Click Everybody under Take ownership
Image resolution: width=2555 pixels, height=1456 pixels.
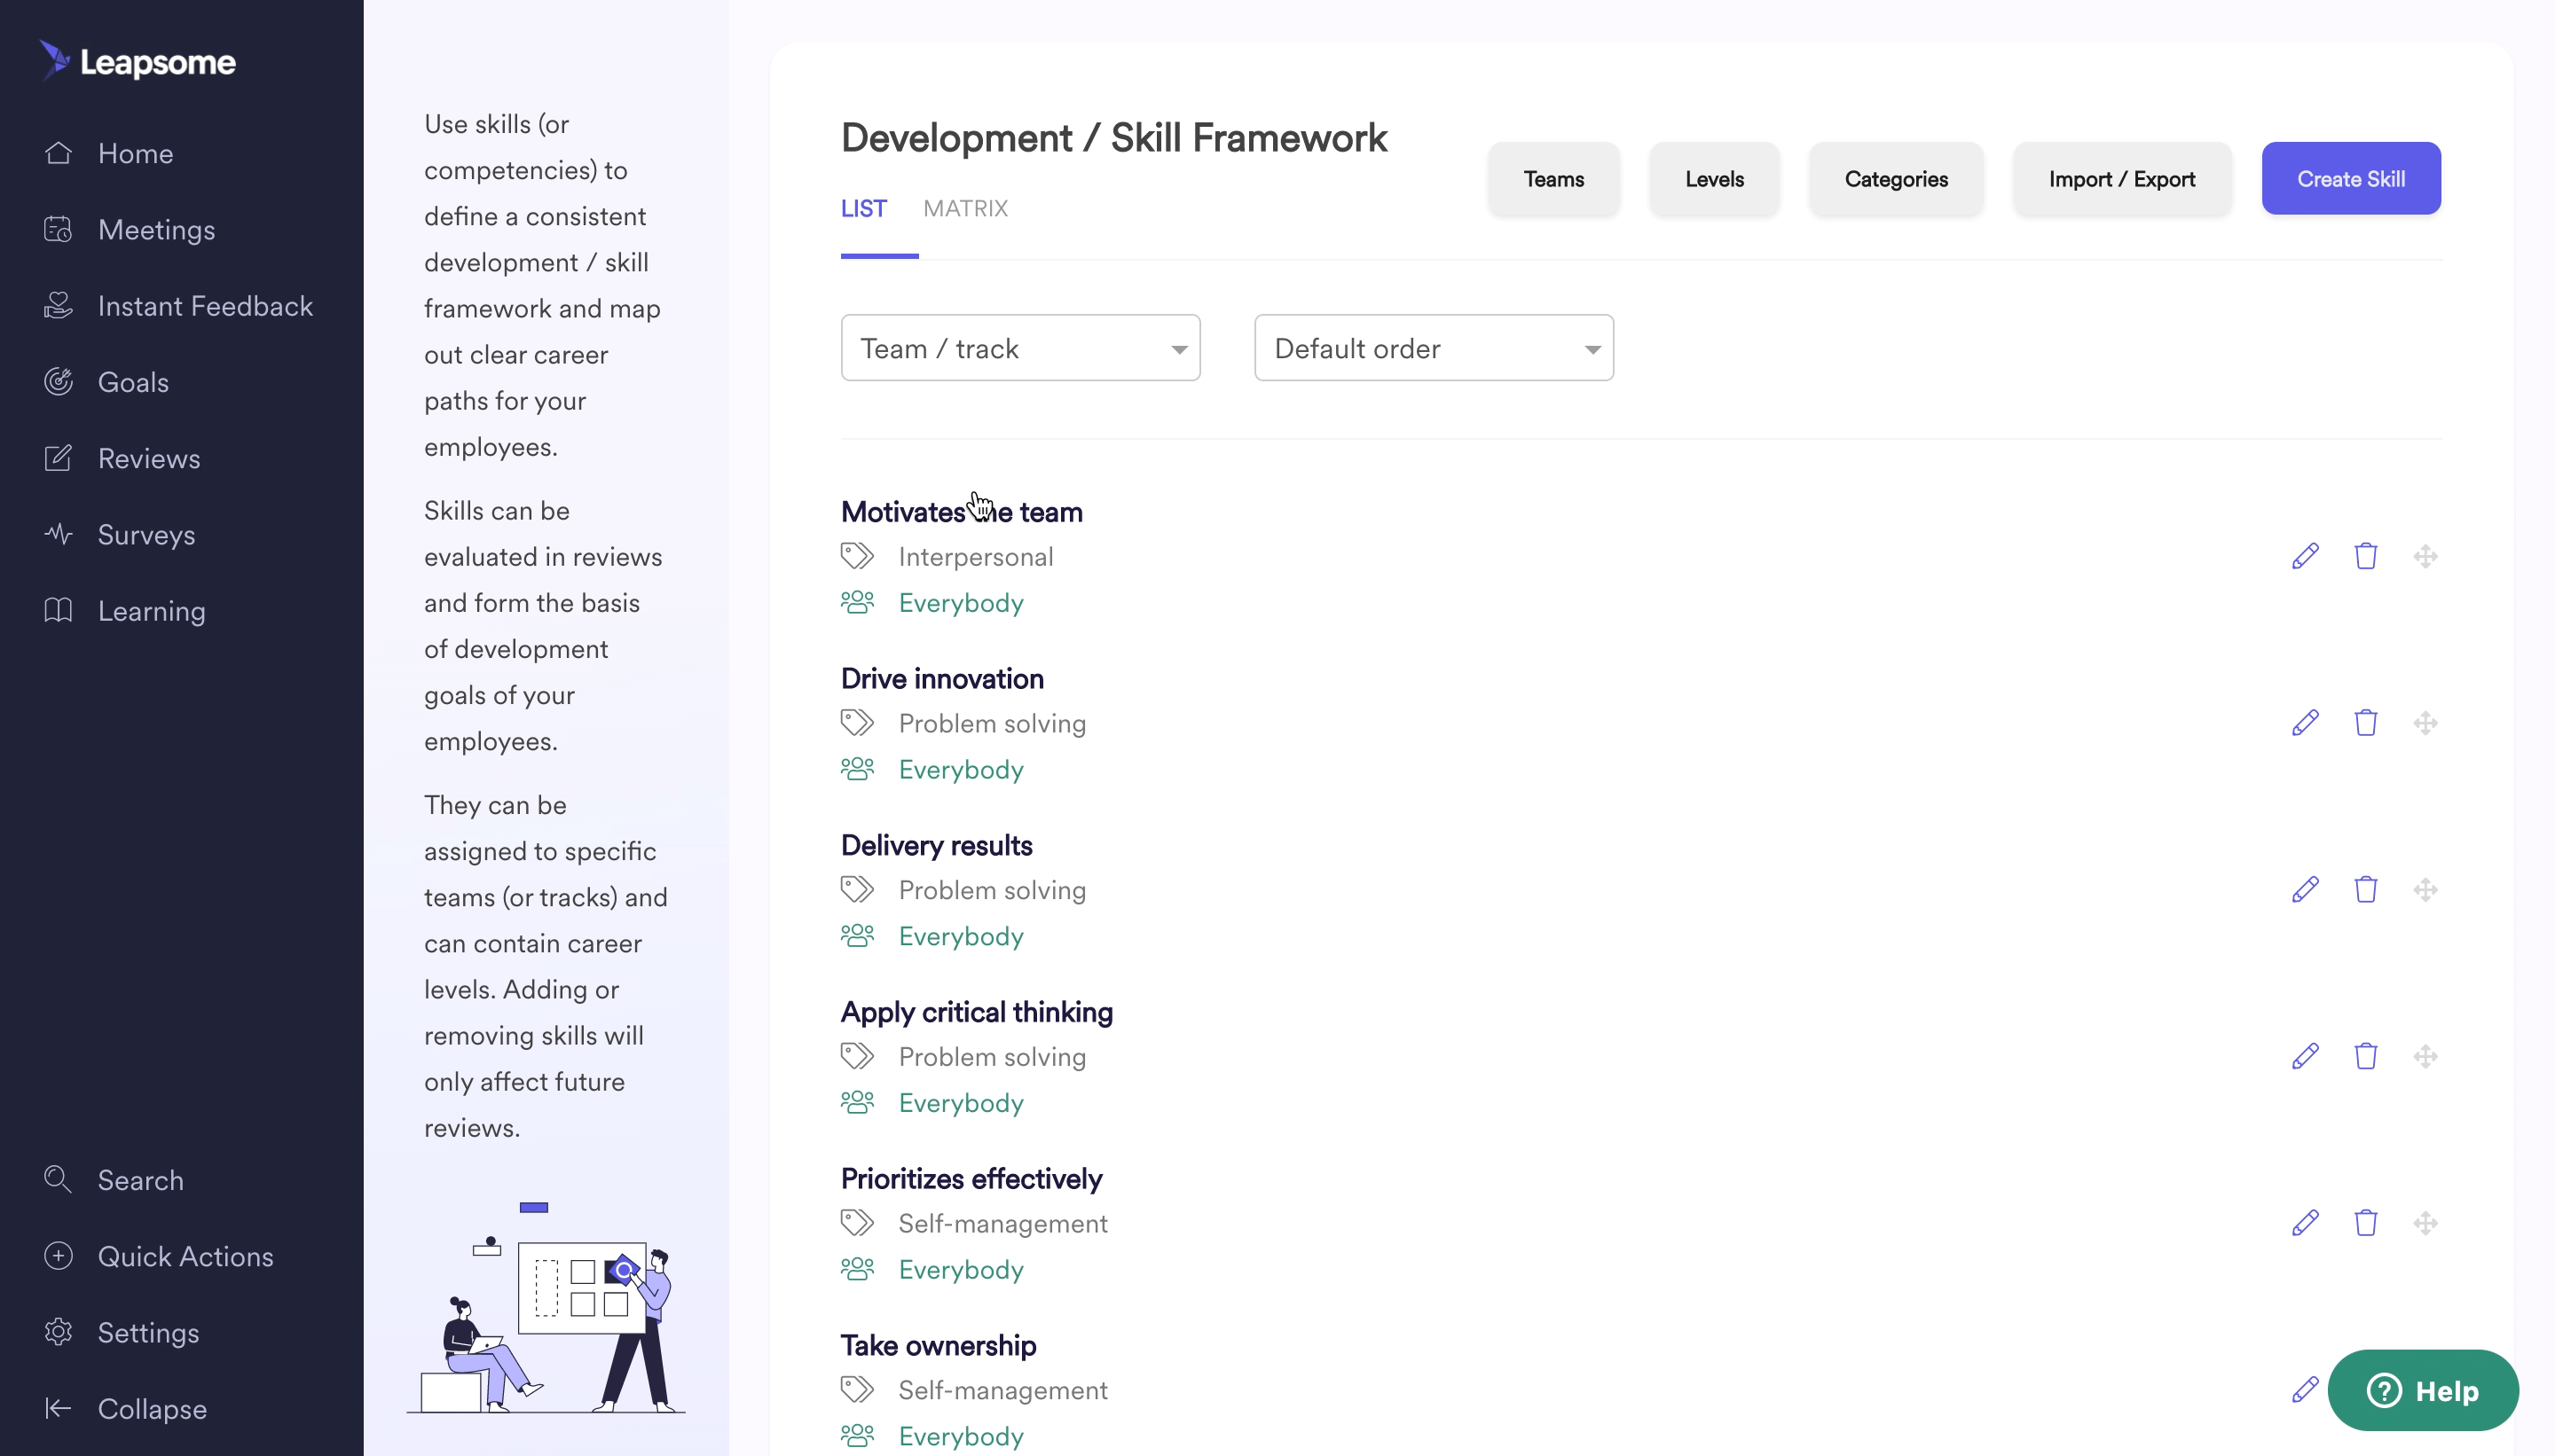tap(961, 1436)
